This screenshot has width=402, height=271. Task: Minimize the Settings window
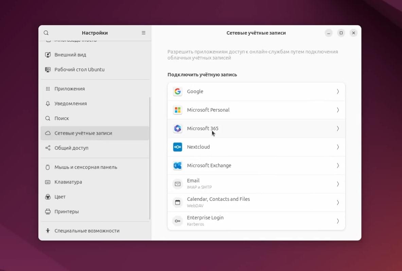click(329, 33)
